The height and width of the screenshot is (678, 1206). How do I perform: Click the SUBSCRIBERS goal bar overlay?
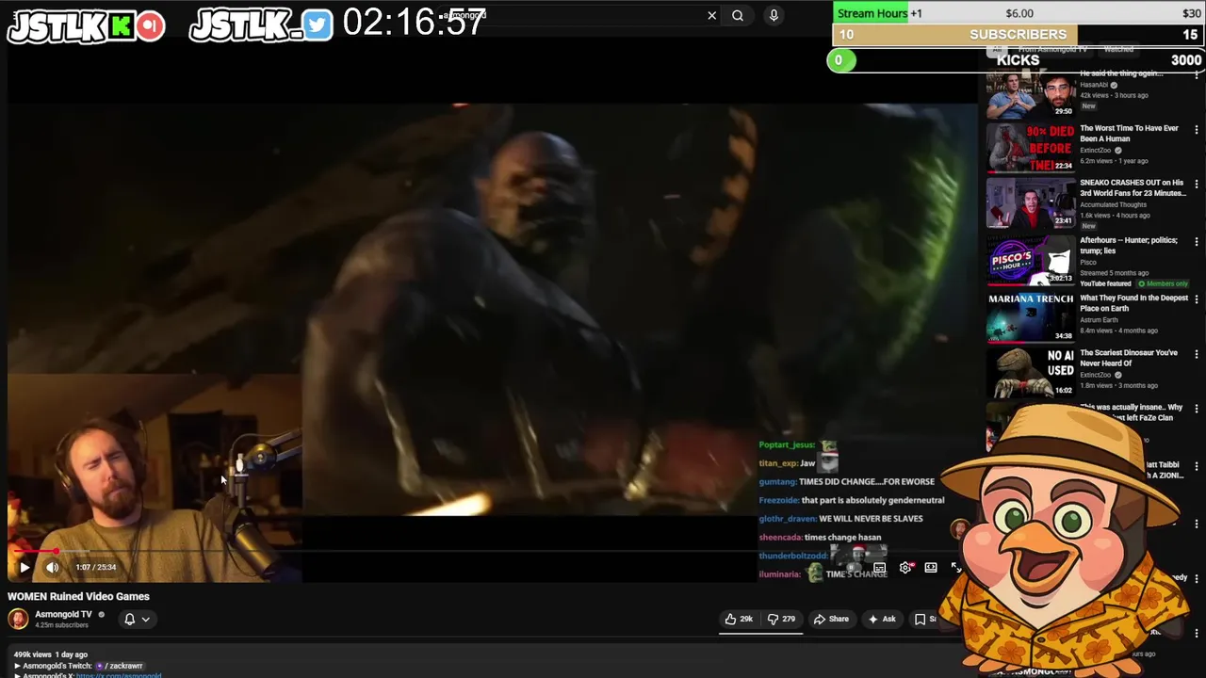click(1018, 34)
